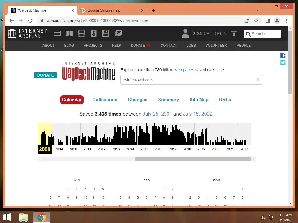This screenshot has height=223, width=298.
Task: Switch to Changes view
Action: pyautogui.click(x=137, y=100)
